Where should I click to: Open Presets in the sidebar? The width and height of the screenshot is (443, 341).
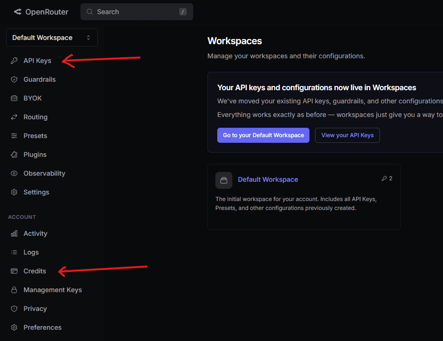point(35,136)
